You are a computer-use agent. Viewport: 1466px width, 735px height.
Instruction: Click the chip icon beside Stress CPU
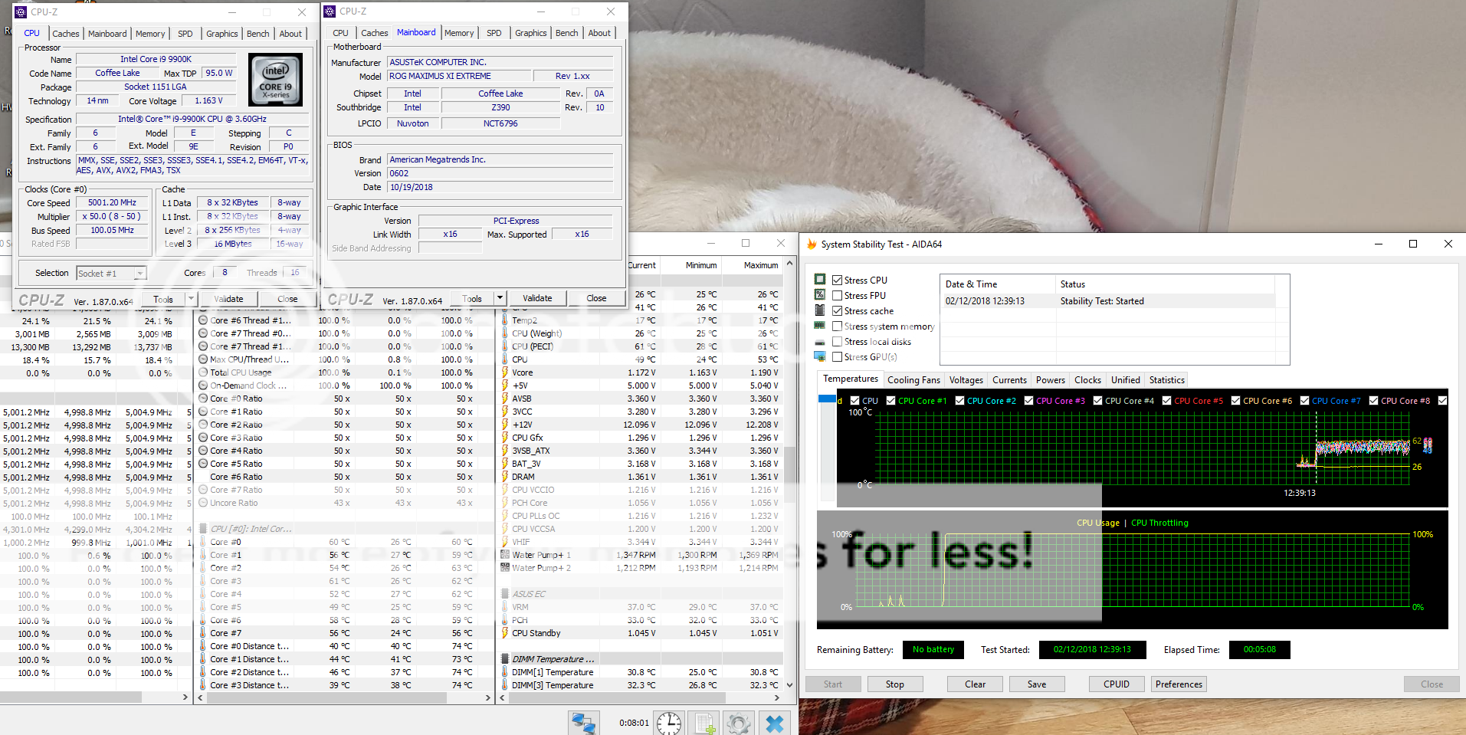pyautogui.click(x=820, y=280)
